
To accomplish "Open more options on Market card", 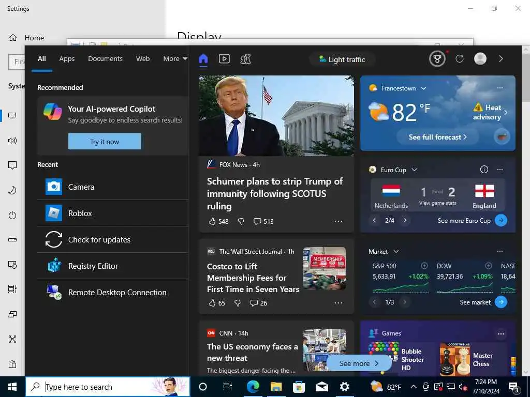I will 500,251.
